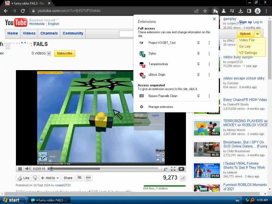This screenshot has width=272, height=204.
Task: Mute the video volume speaker icon
Action: [x=28, y=169]
